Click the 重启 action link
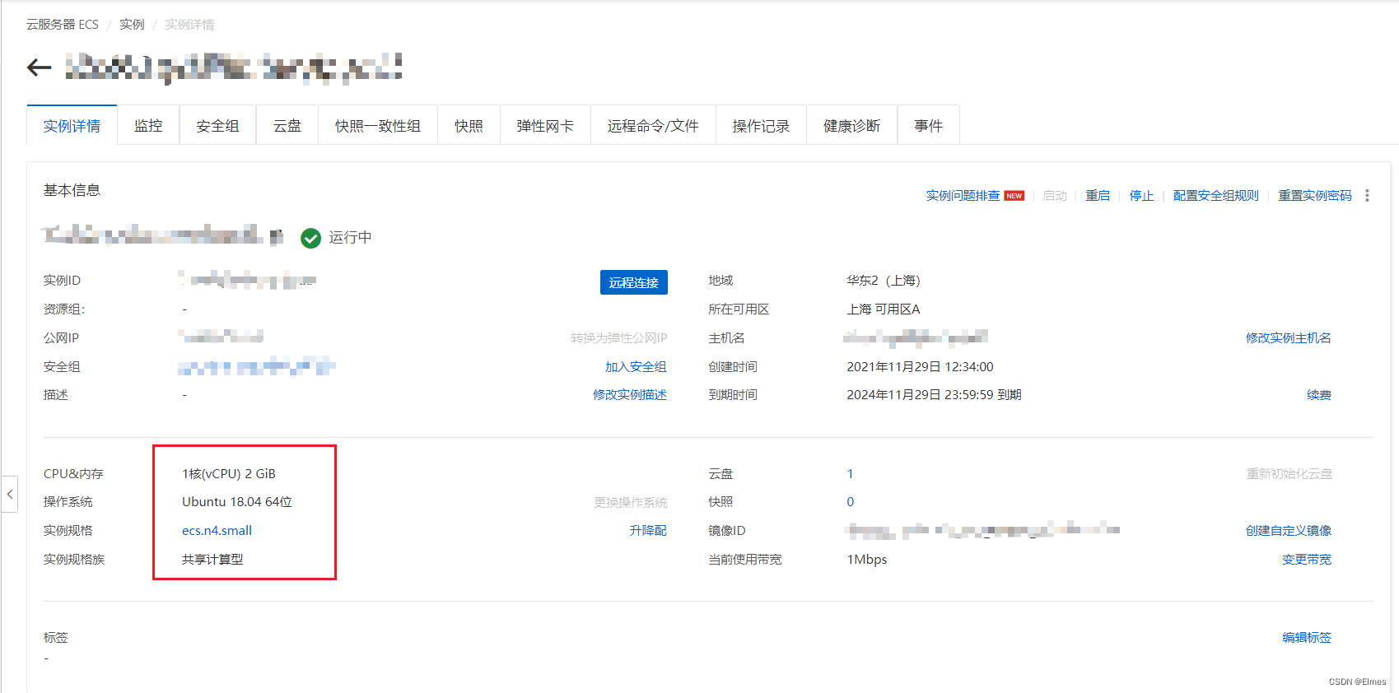This screenshot has width=1399, height=693. 1098,196
